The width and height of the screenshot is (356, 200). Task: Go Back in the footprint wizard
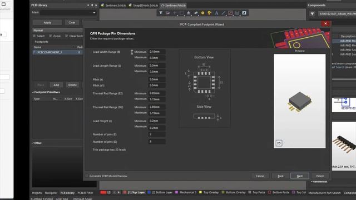(280, 176)
